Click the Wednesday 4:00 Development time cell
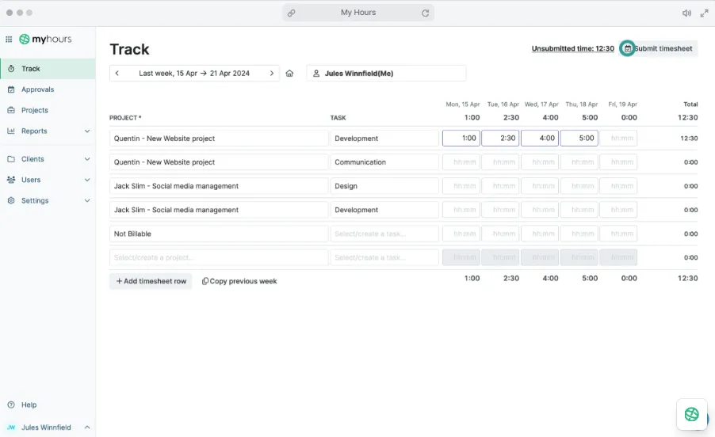The height and width of the screenshot is (437, 715). [x=540, y=139]
